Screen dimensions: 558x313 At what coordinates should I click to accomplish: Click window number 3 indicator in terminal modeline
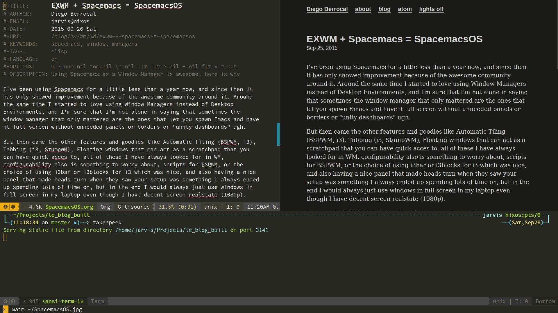tap(13, 301)
